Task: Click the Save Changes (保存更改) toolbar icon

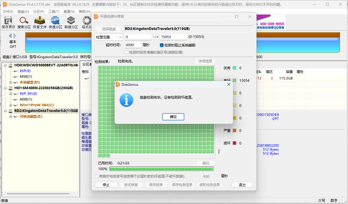Action: [x=8, y=23]
